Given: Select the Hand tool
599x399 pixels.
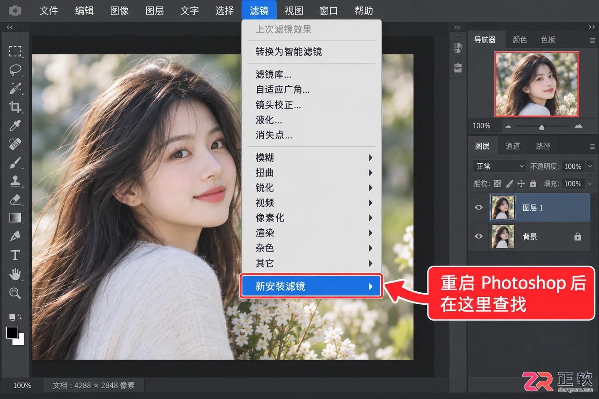Looking at the screenshot, I should [15, 274].
